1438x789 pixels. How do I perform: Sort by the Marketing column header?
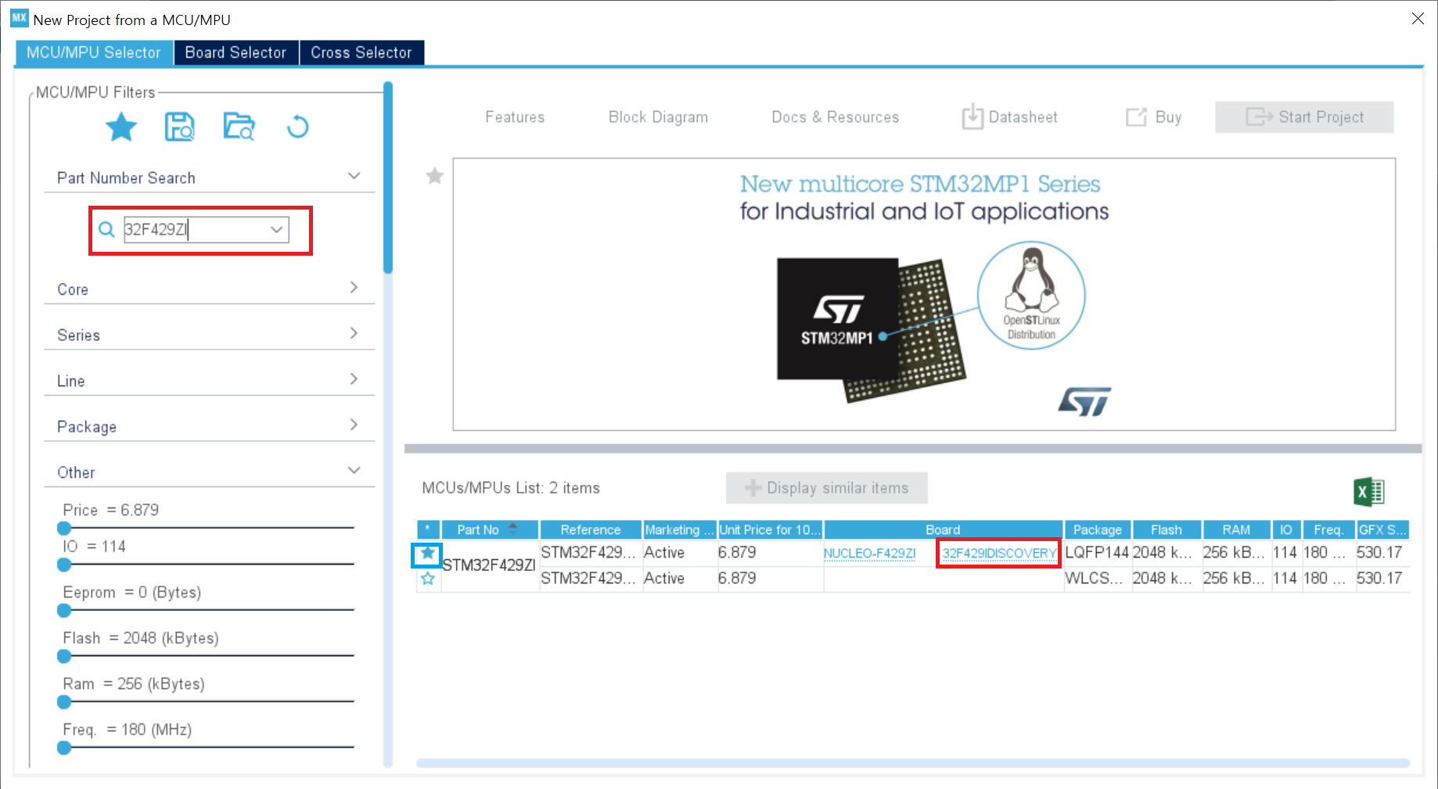click(679, 529)
